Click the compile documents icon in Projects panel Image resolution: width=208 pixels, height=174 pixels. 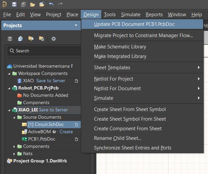[x=21, y=39]
